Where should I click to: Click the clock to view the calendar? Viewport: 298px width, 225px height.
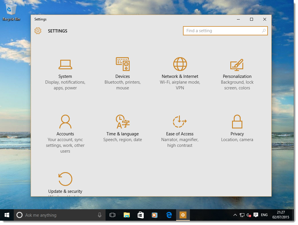(x=280, y=215)
